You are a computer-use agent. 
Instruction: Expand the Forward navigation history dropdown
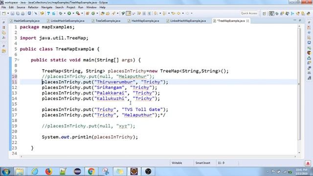pos(192,13)
